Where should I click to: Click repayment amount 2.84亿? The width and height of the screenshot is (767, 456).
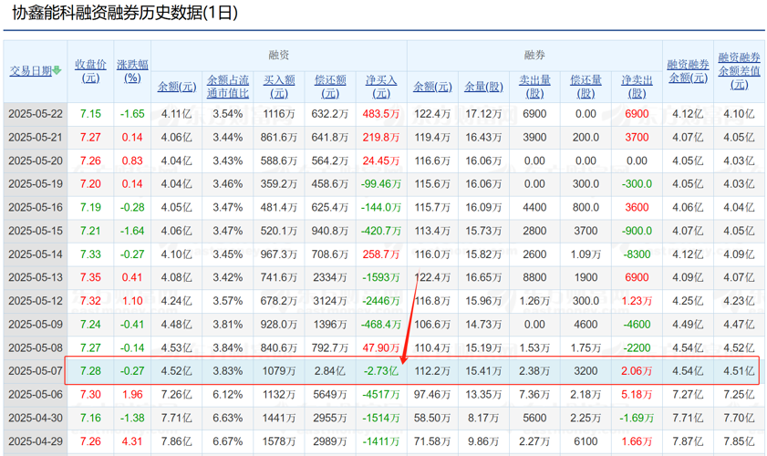click(x=330, y=371)
